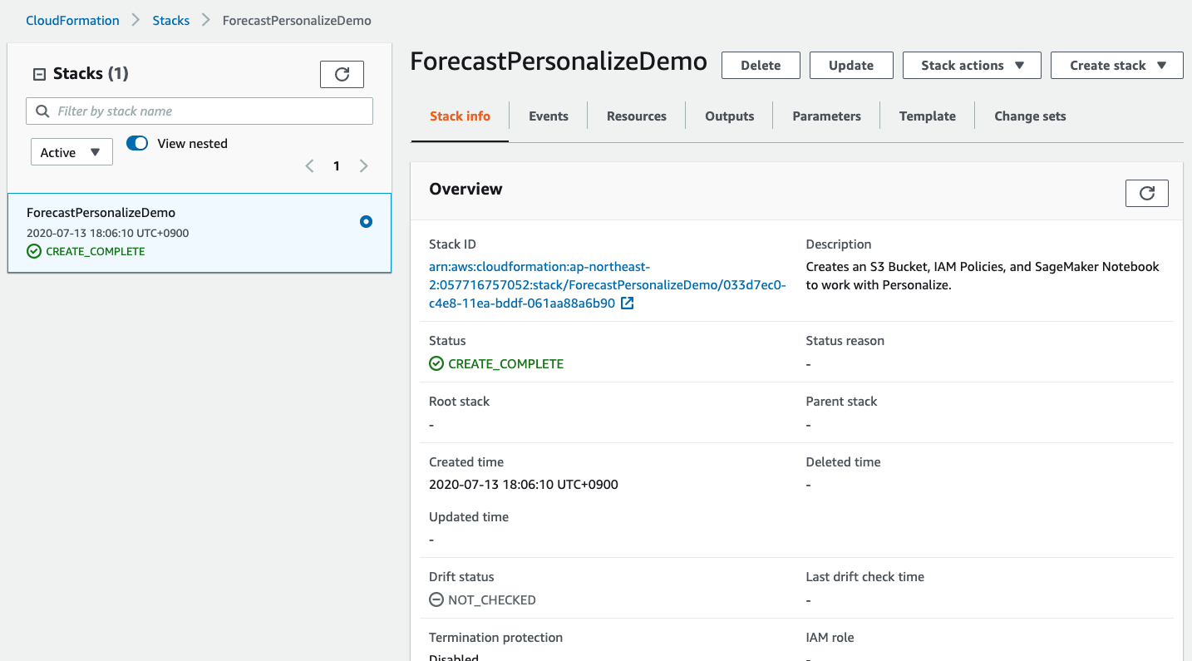This screenshot has width=1192, height=661.
Task: Switch to the Parameters tab
Action: tap(826, 116)
